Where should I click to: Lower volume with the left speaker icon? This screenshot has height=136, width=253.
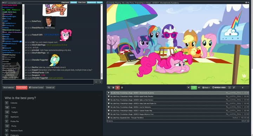tap(188, 88)
